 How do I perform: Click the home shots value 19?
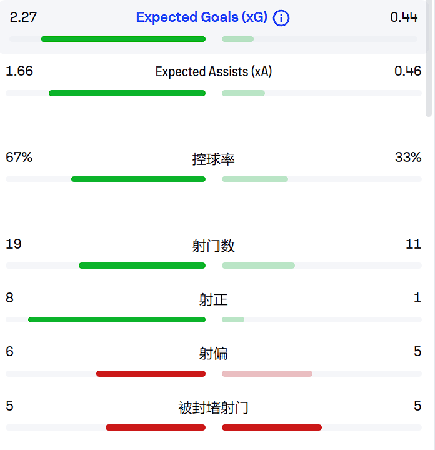coord(14,244)
